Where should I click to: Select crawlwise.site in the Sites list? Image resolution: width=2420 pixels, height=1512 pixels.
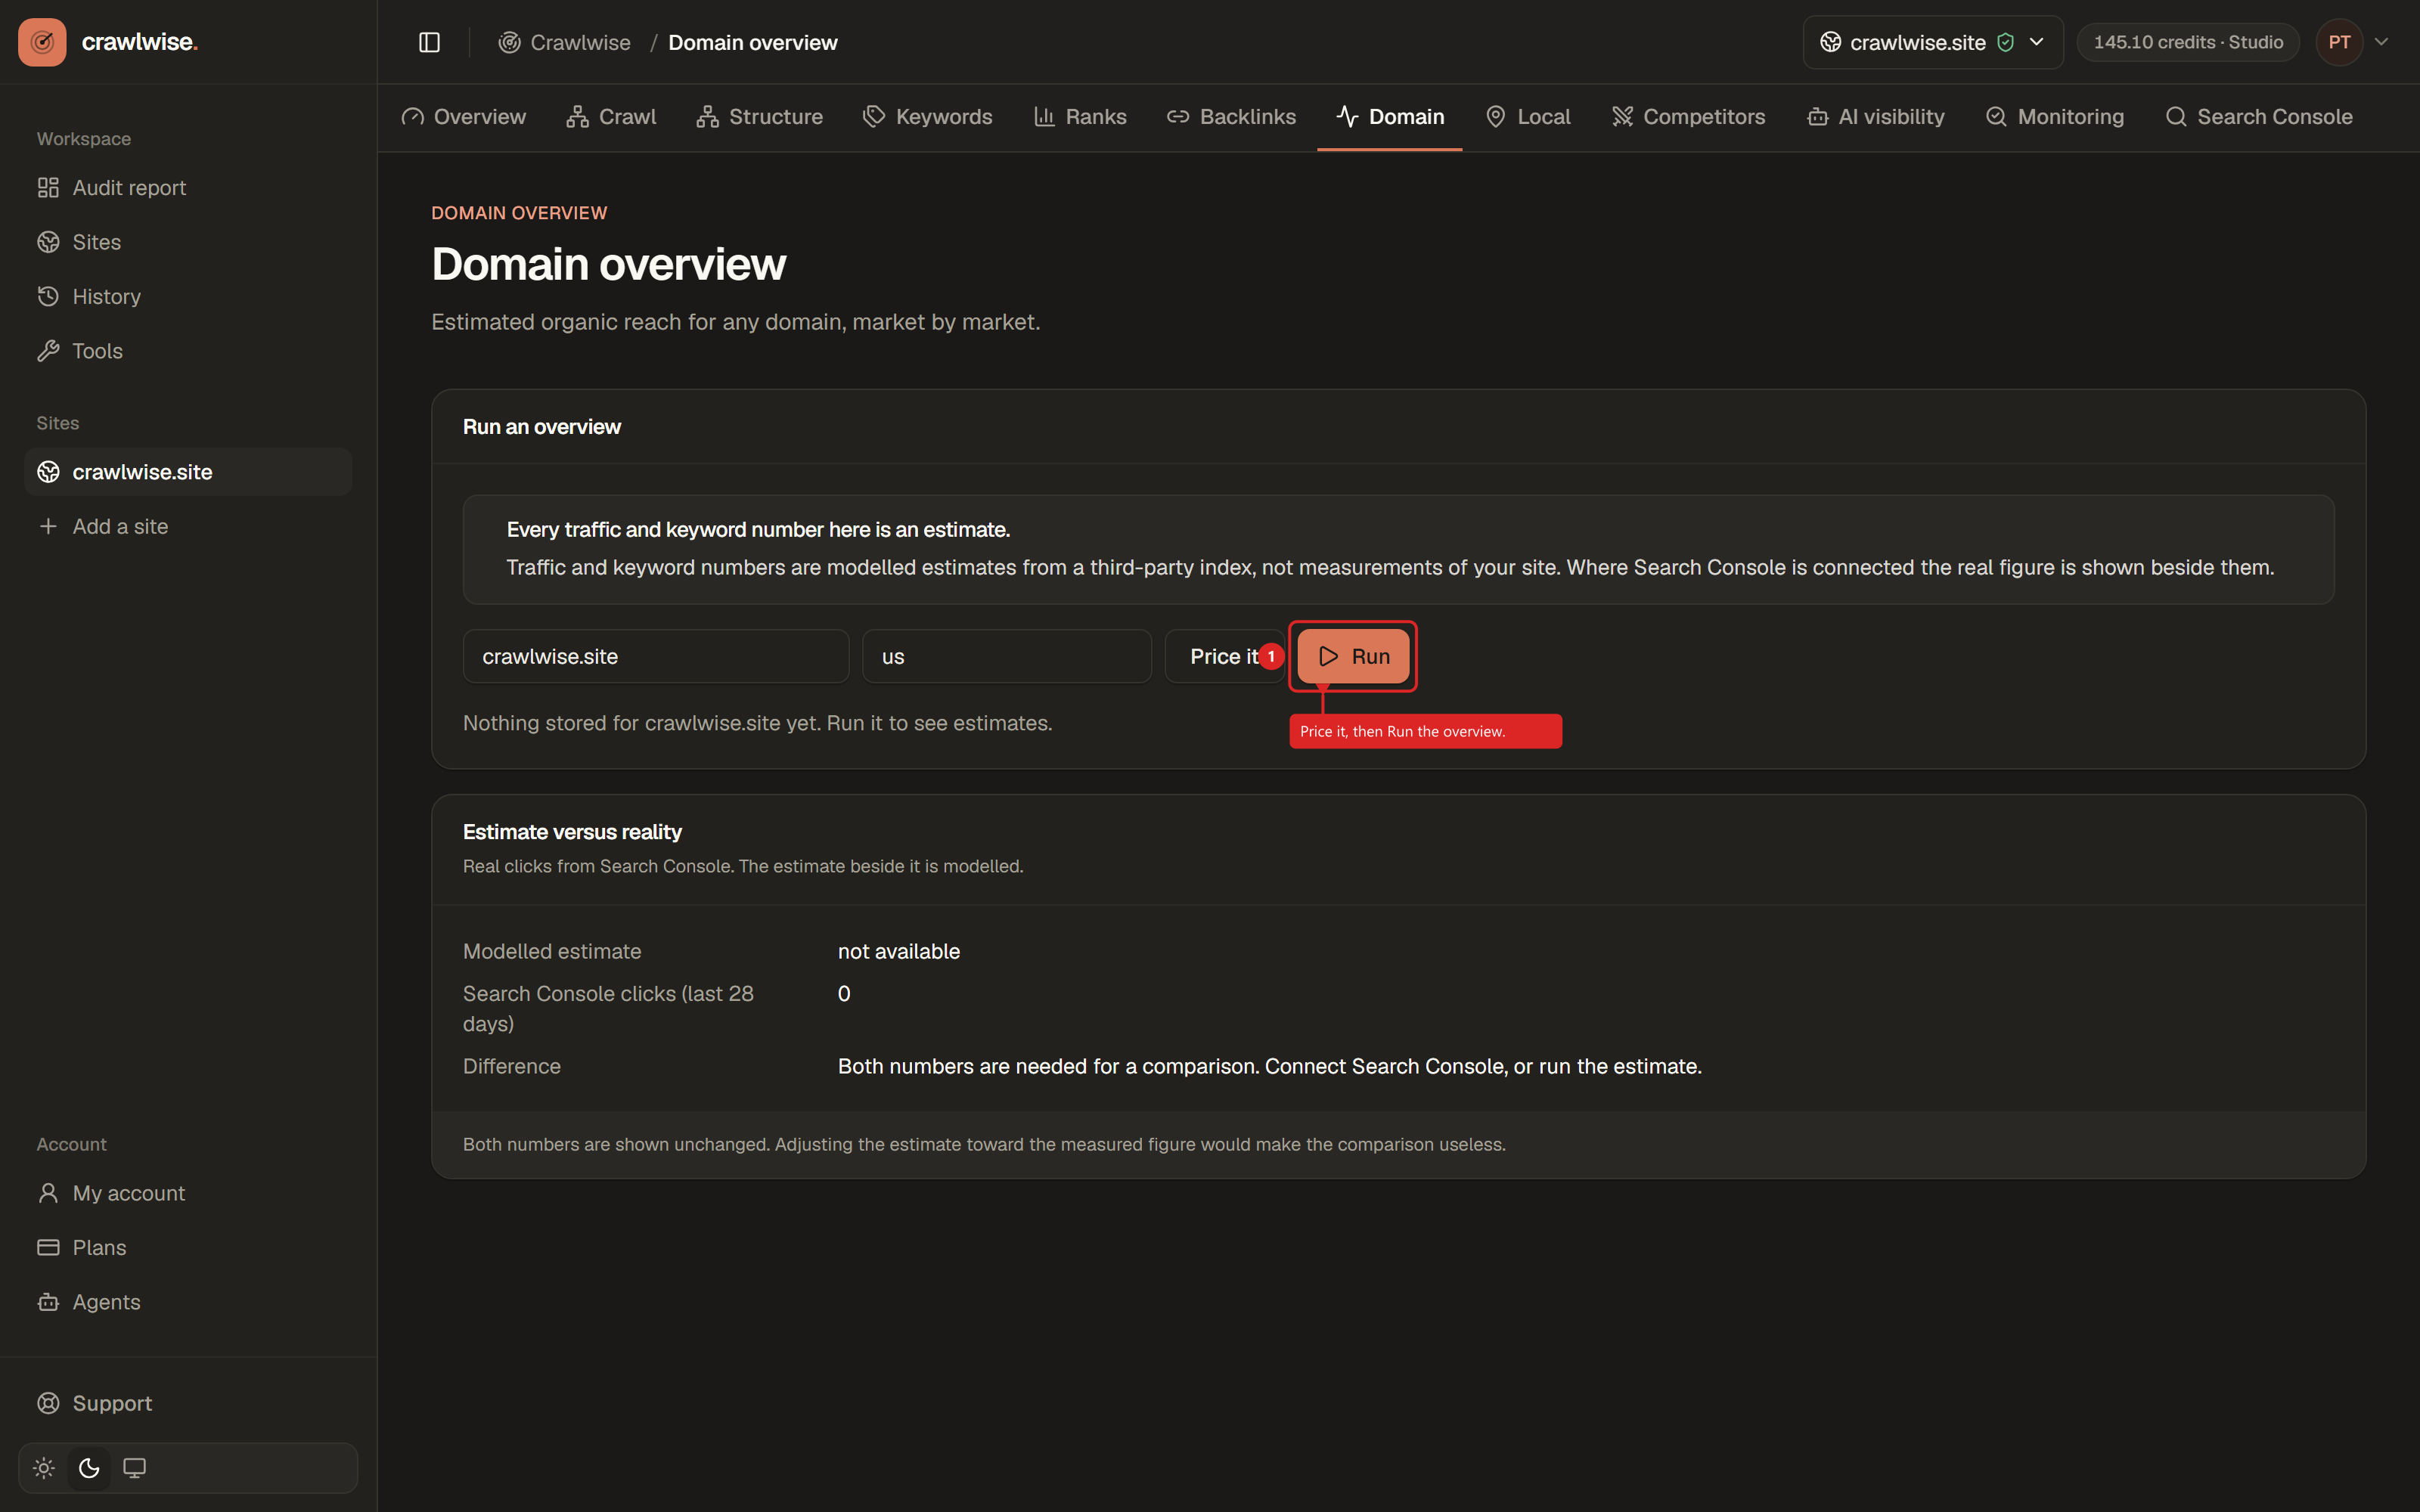click(188, 472)
